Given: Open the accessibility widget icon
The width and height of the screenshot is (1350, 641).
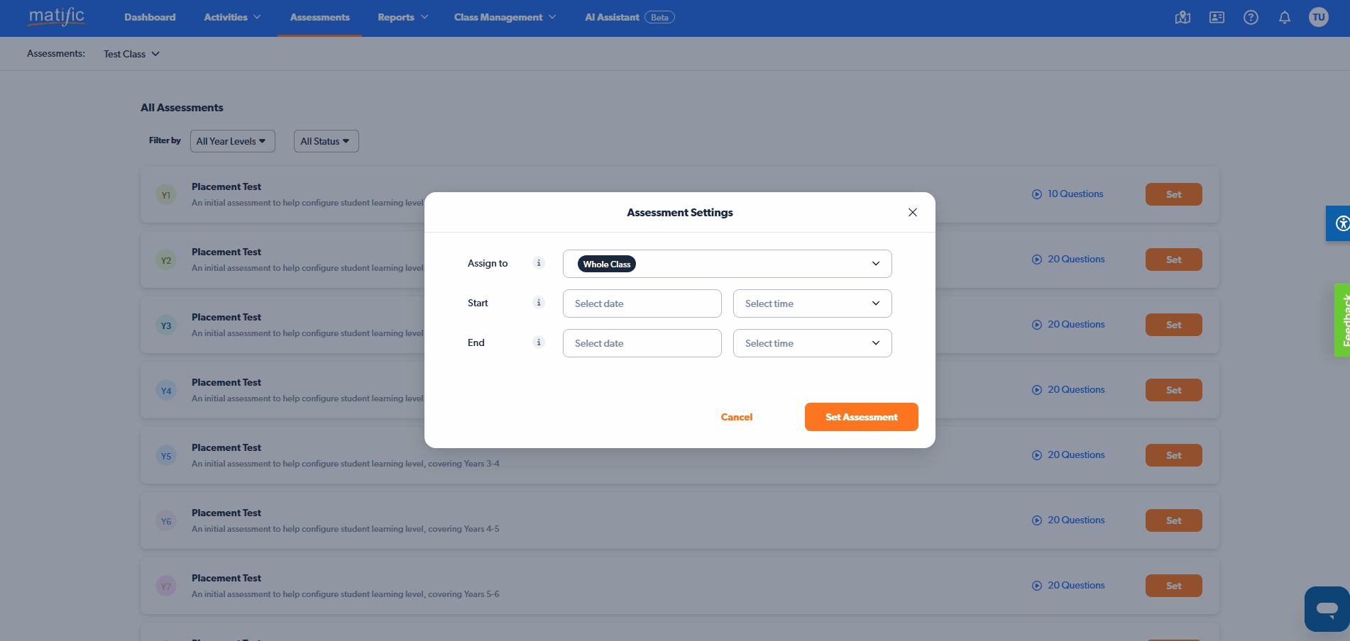Looking at the screenshot, I should click(x=1341, y=224).
